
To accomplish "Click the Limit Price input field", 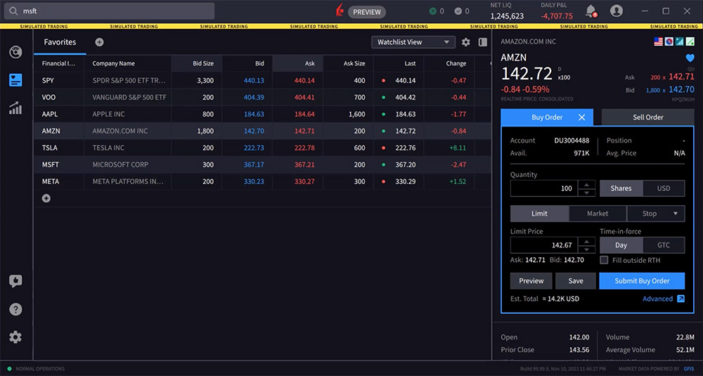I will [542, 245].
